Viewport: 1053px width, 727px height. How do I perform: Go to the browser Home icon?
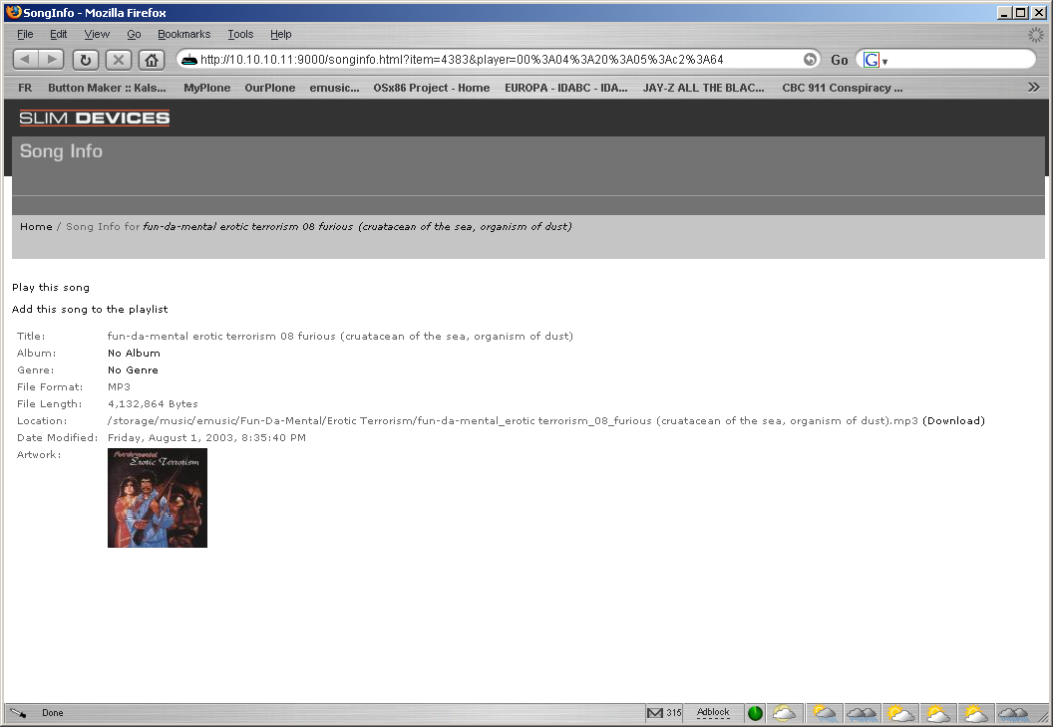point(152,60)
